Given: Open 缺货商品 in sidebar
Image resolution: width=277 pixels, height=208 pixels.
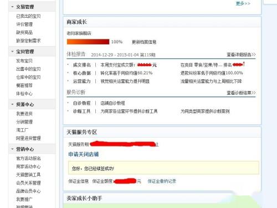Looking at the screenshot, I should click(24, 32).
